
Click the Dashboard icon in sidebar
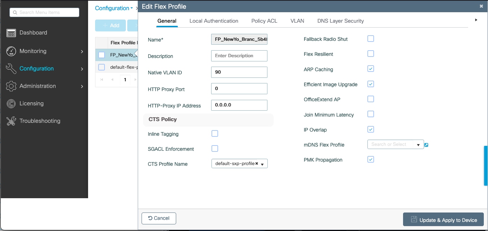click(x=11, y=33)
